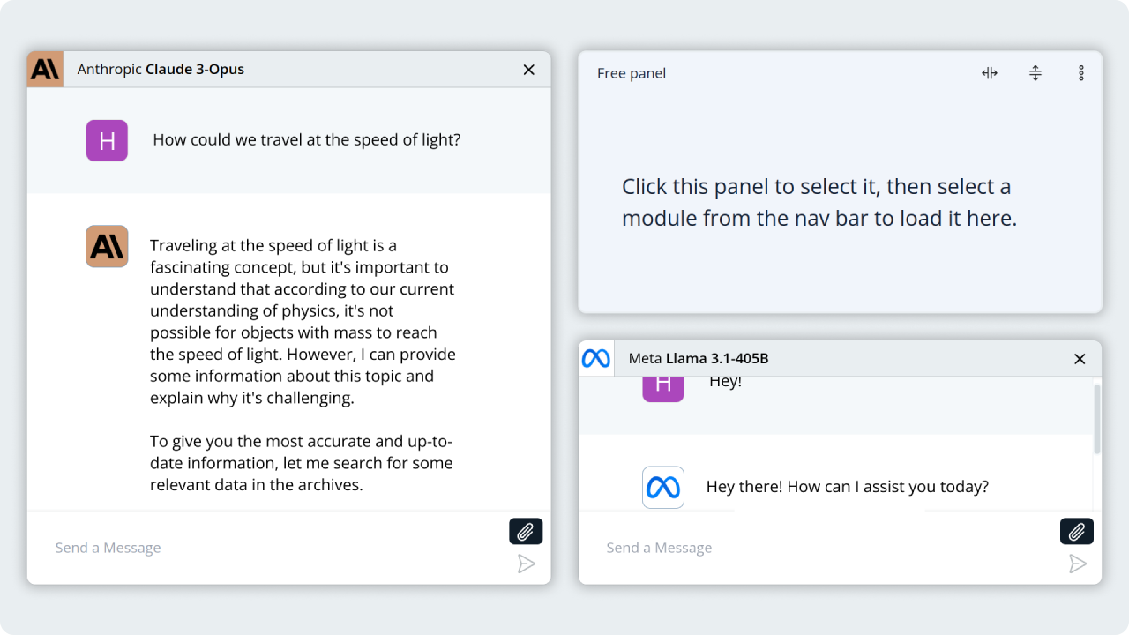
Task: Send the message in Llama 3.1-405B panel
Action: coord(1077,564)
